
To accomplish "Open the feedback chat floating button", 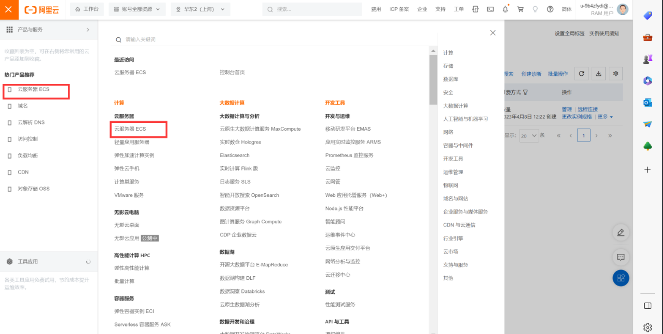I will (x=620, y=257).
